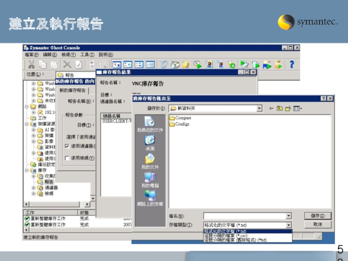Open the 檔案(F) menu
Image resolution: width=348 pixels, height=261 pixels.
click(31, 55)
